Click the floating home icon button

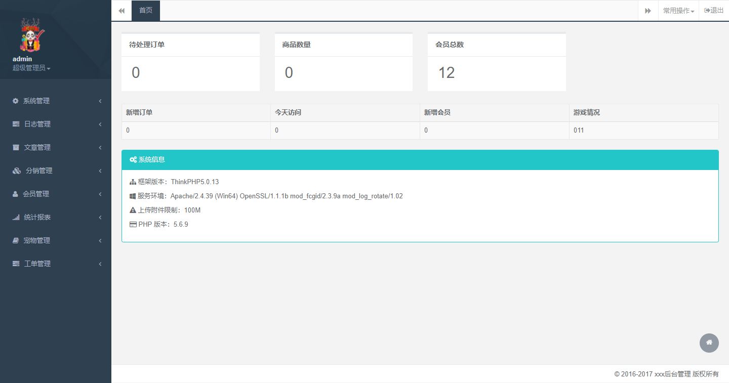click(x=709, y=343)
